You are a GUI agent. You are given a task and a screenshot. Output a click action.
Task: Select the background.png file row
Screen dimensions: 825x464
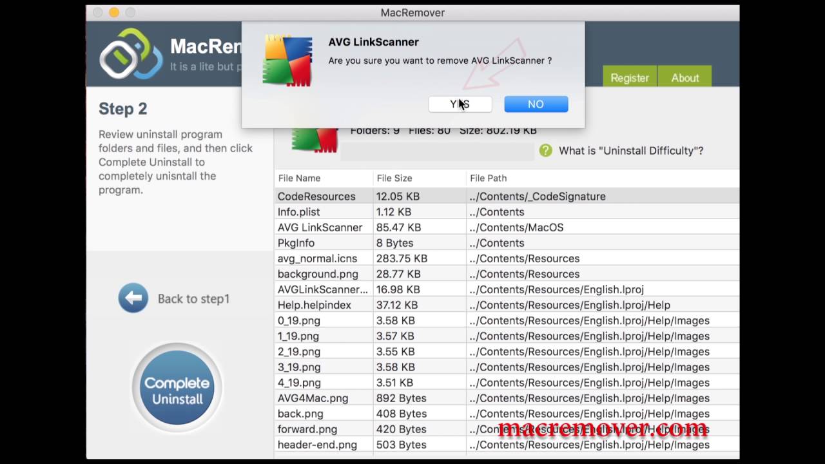coord(507,274)
